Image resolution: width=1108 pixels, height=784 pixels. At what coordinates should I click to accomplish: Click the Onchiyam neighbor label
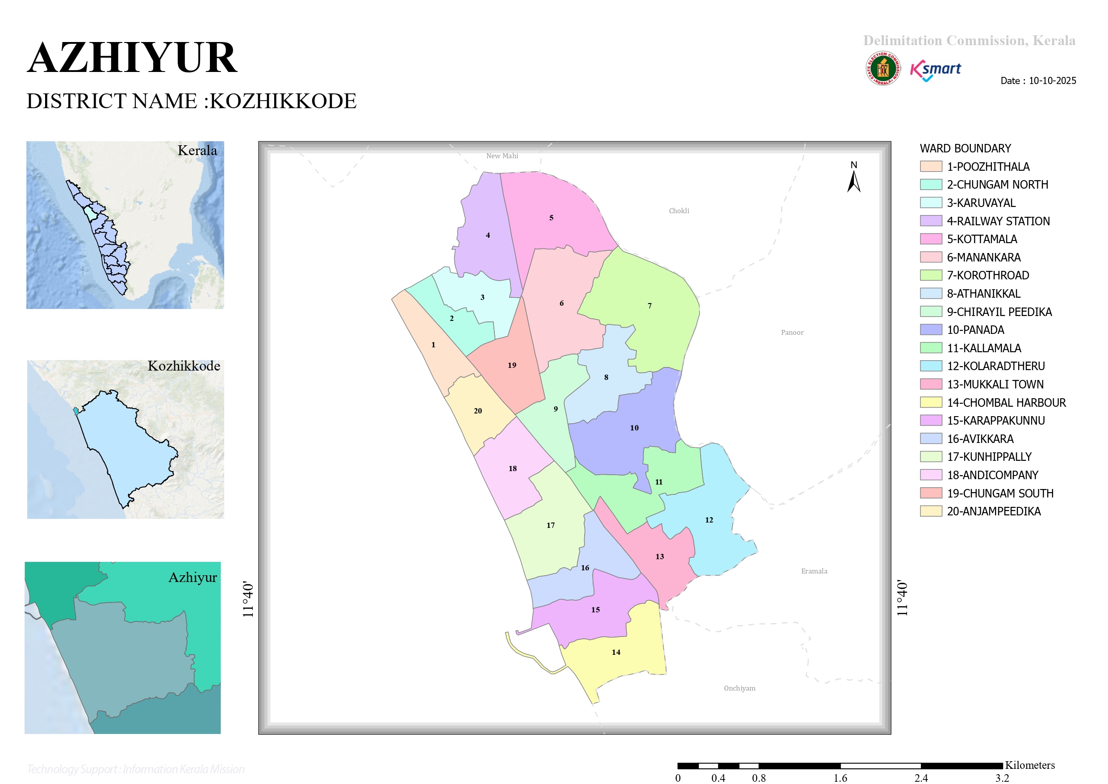740,688
